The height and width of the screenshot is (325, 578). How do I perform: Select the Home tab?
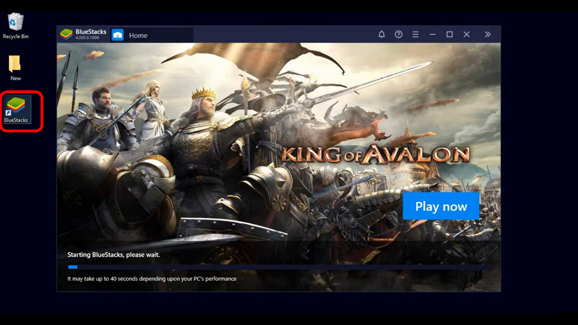click(152, 35)
